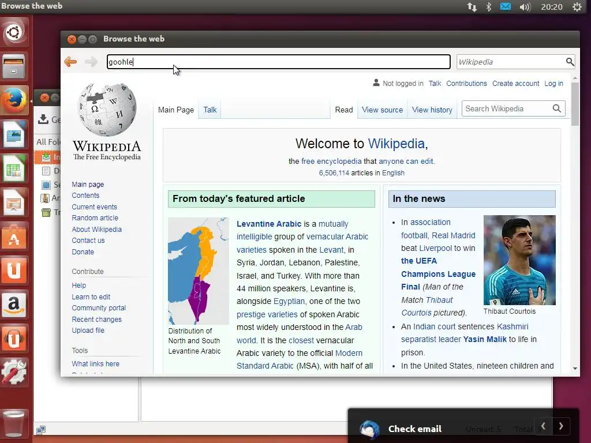Click the Recent changes sidebar link
Viewport: 591px width, 443px height.
click(x=96, y=319)
